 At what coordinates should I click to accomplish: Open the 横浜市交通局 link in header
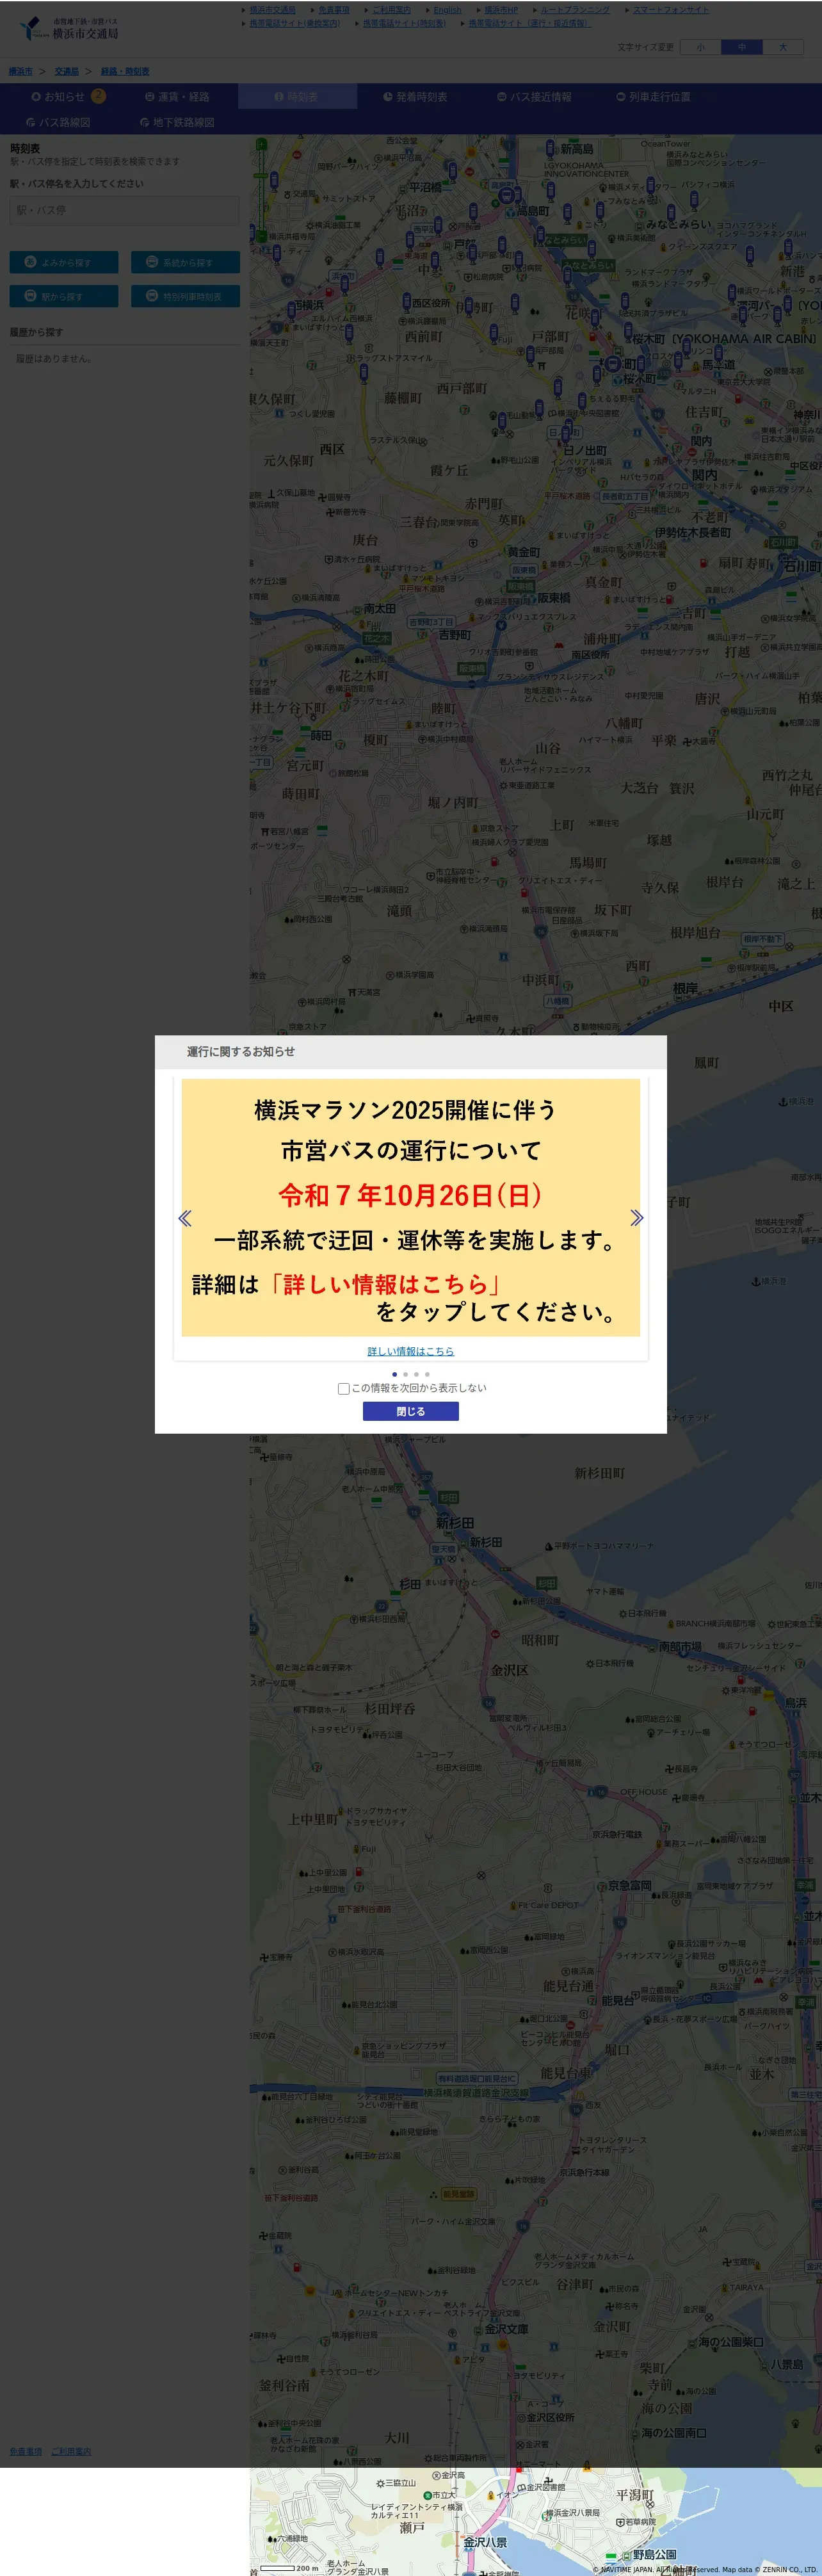tap(272, 10)
